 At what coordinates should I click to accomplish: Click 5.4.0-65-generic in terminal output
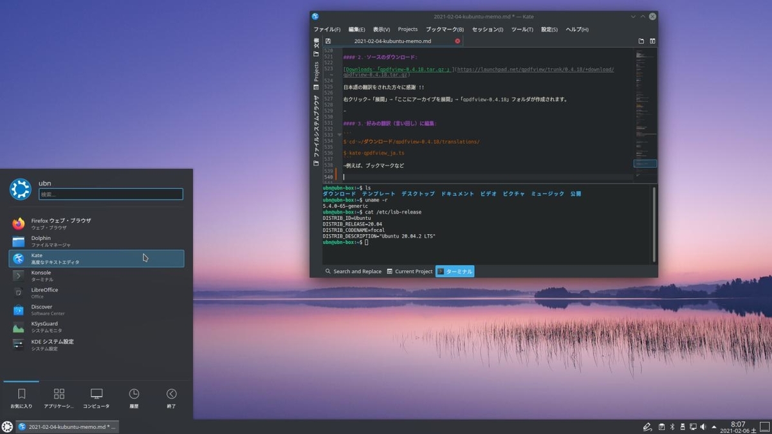click(x=346, y=206)
